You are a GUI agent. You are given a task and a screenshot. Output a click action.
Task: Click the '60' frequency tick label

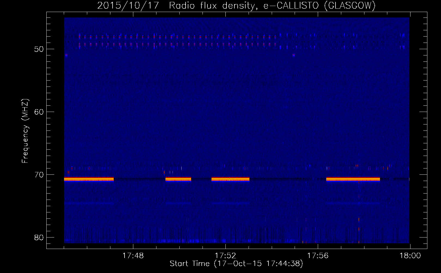point(39,112)
